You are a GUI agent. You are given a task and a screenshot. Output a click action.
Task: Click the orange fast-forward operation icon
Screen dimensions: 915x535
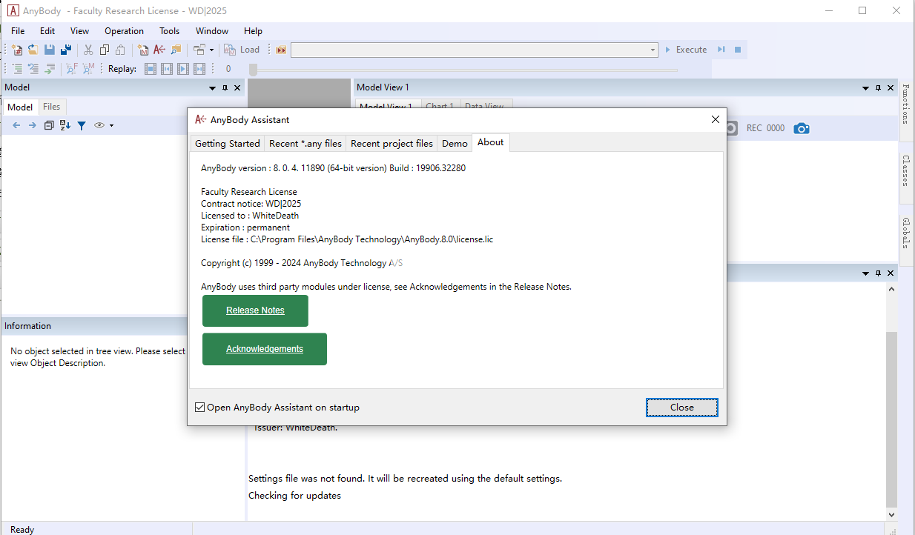[281, 50]
